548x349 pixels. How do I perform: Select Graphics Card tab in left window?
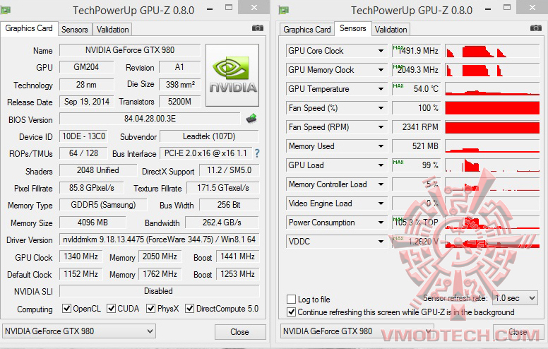[x=29, y=28]
